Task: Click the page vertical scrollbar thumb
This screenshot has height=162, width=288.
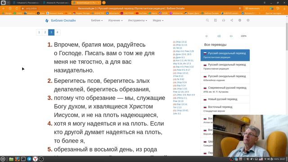Action: [287, 36]
